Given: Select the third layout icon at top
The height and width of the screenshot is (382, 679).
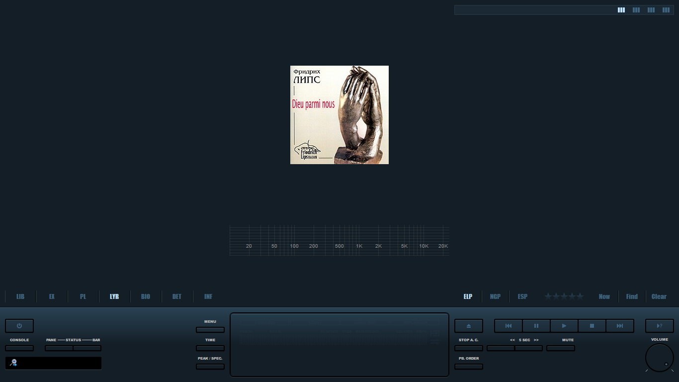Looking at the screenshot, I should tap(651, 10).
